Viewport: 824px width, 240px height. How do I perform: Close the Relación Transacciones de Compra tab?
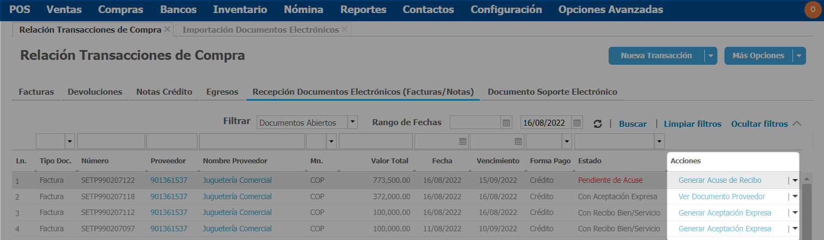pos(167,29)
